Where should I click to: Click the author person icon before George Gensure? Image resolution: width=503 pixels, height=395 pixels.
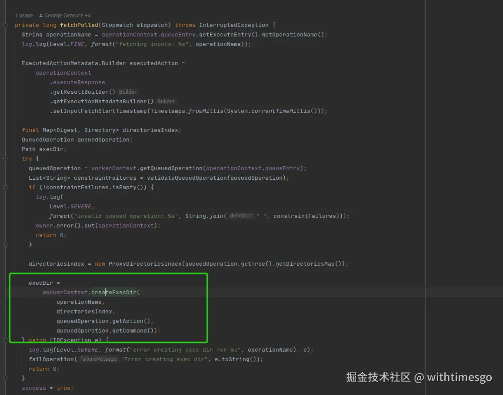(41, 15)
